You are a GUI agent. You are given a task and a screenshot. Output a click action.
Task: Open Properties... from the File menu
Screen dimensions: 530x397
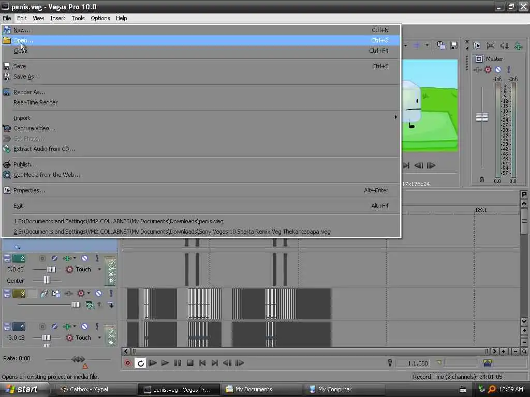(x=201, y=190)
